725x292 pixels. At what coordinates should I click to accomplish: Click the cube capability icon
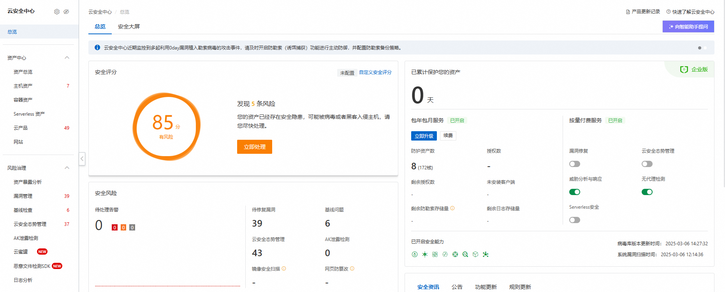(x=475, y=254)
